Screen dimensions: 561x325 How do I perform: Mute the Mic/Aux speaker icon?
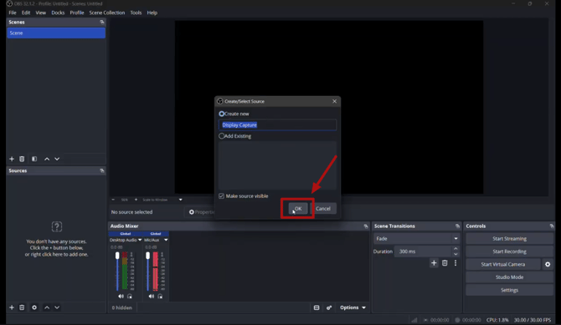click(x=152, y=297)
